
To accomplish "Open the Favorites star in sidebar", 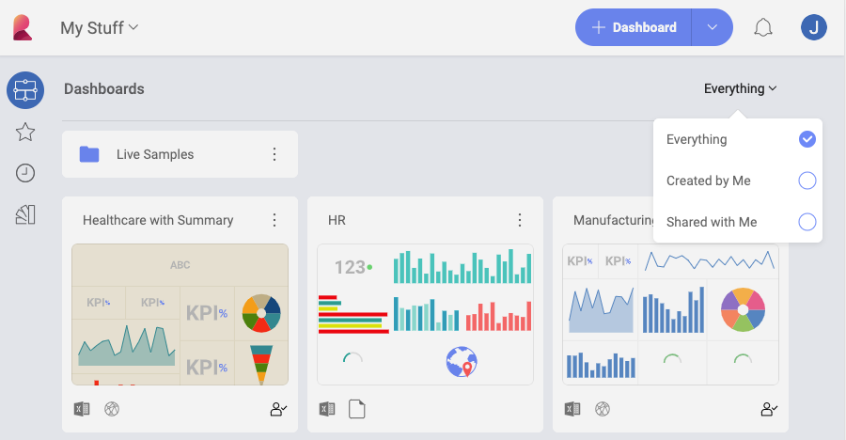I will tap(25, 132).
